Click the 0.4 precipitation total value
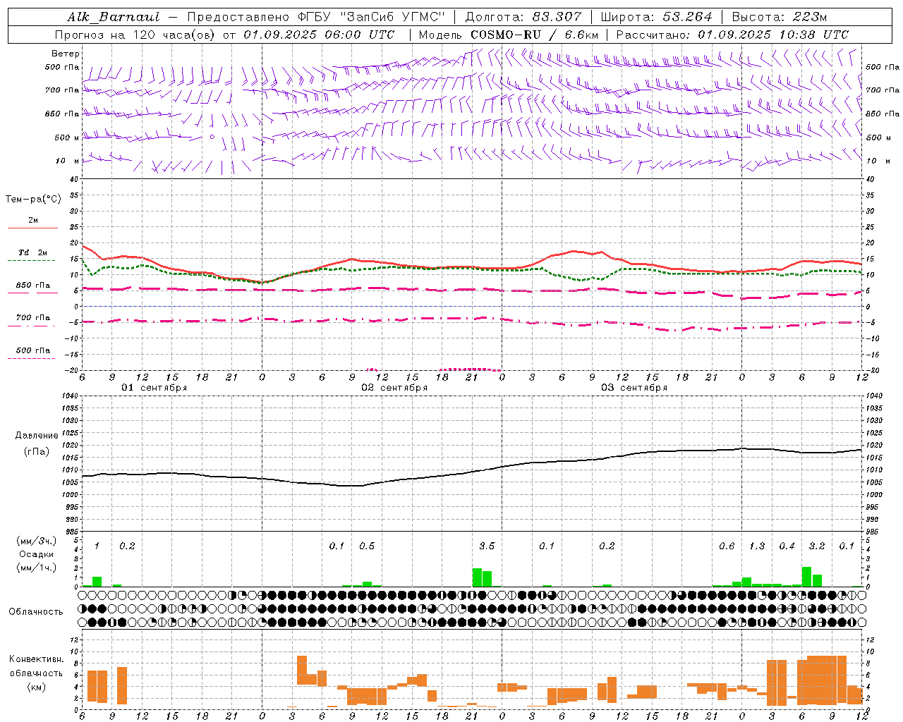Viewport: 903px width, 722px height. (787, 546)
